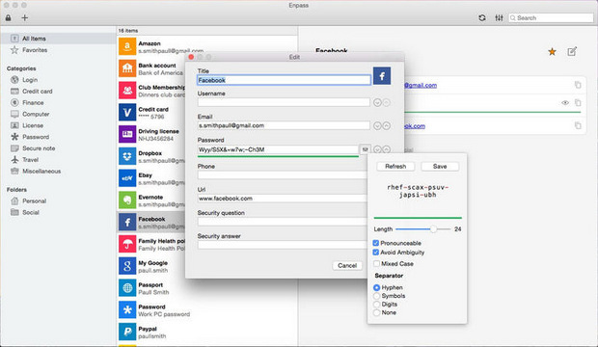Enable the Mixed Case checkbox
The image size is (598, 347).
point(377,263)
